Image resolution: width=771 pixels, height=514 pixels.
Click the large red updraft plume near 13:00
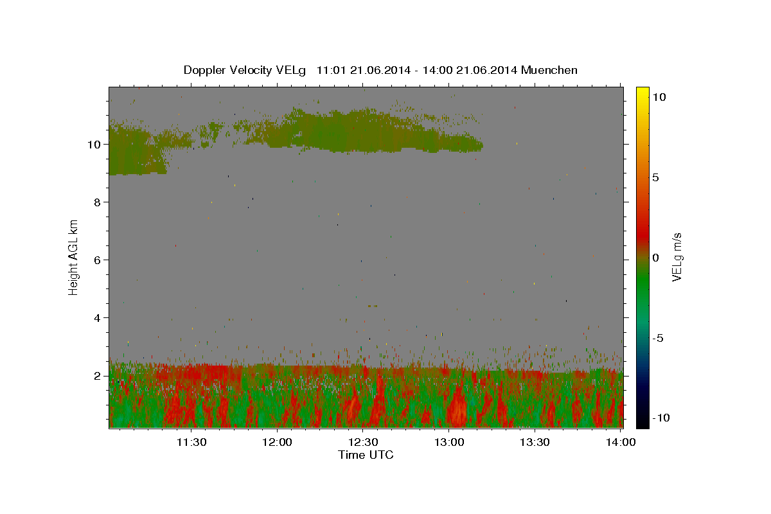coord(457,406)
